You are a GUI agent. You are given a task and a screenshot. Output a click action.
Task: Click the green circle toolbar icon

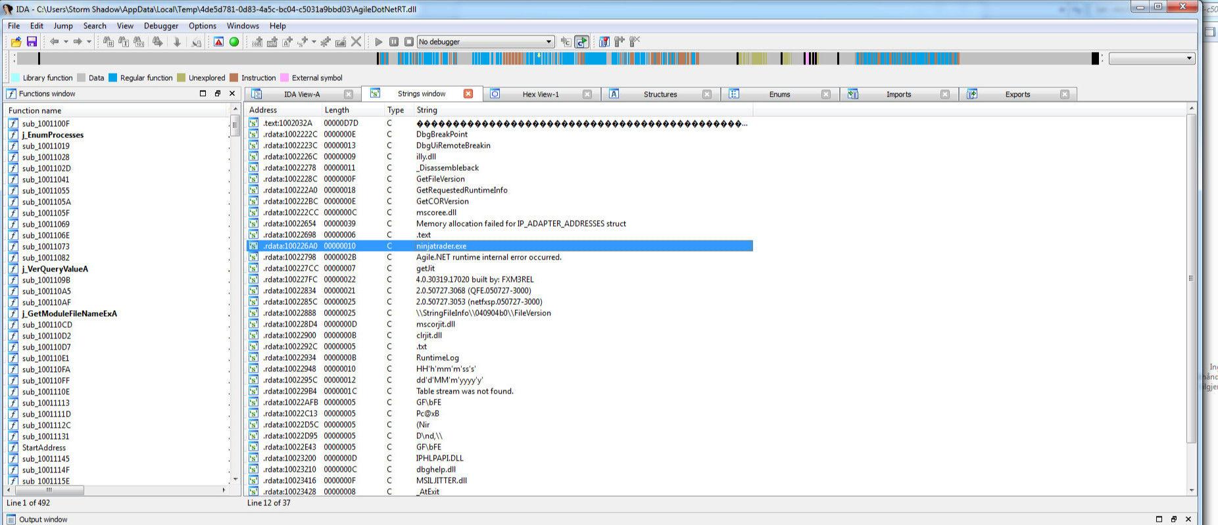pos(234,41)
